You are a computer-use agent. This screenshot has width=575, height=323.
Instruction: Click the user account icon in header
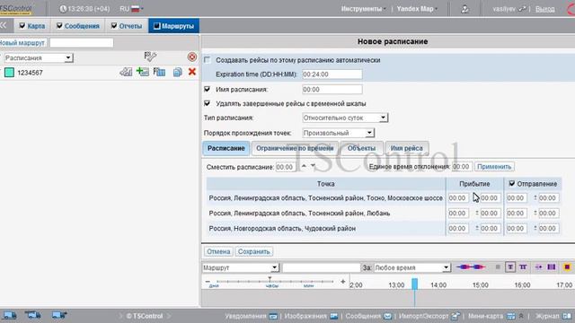464,9
